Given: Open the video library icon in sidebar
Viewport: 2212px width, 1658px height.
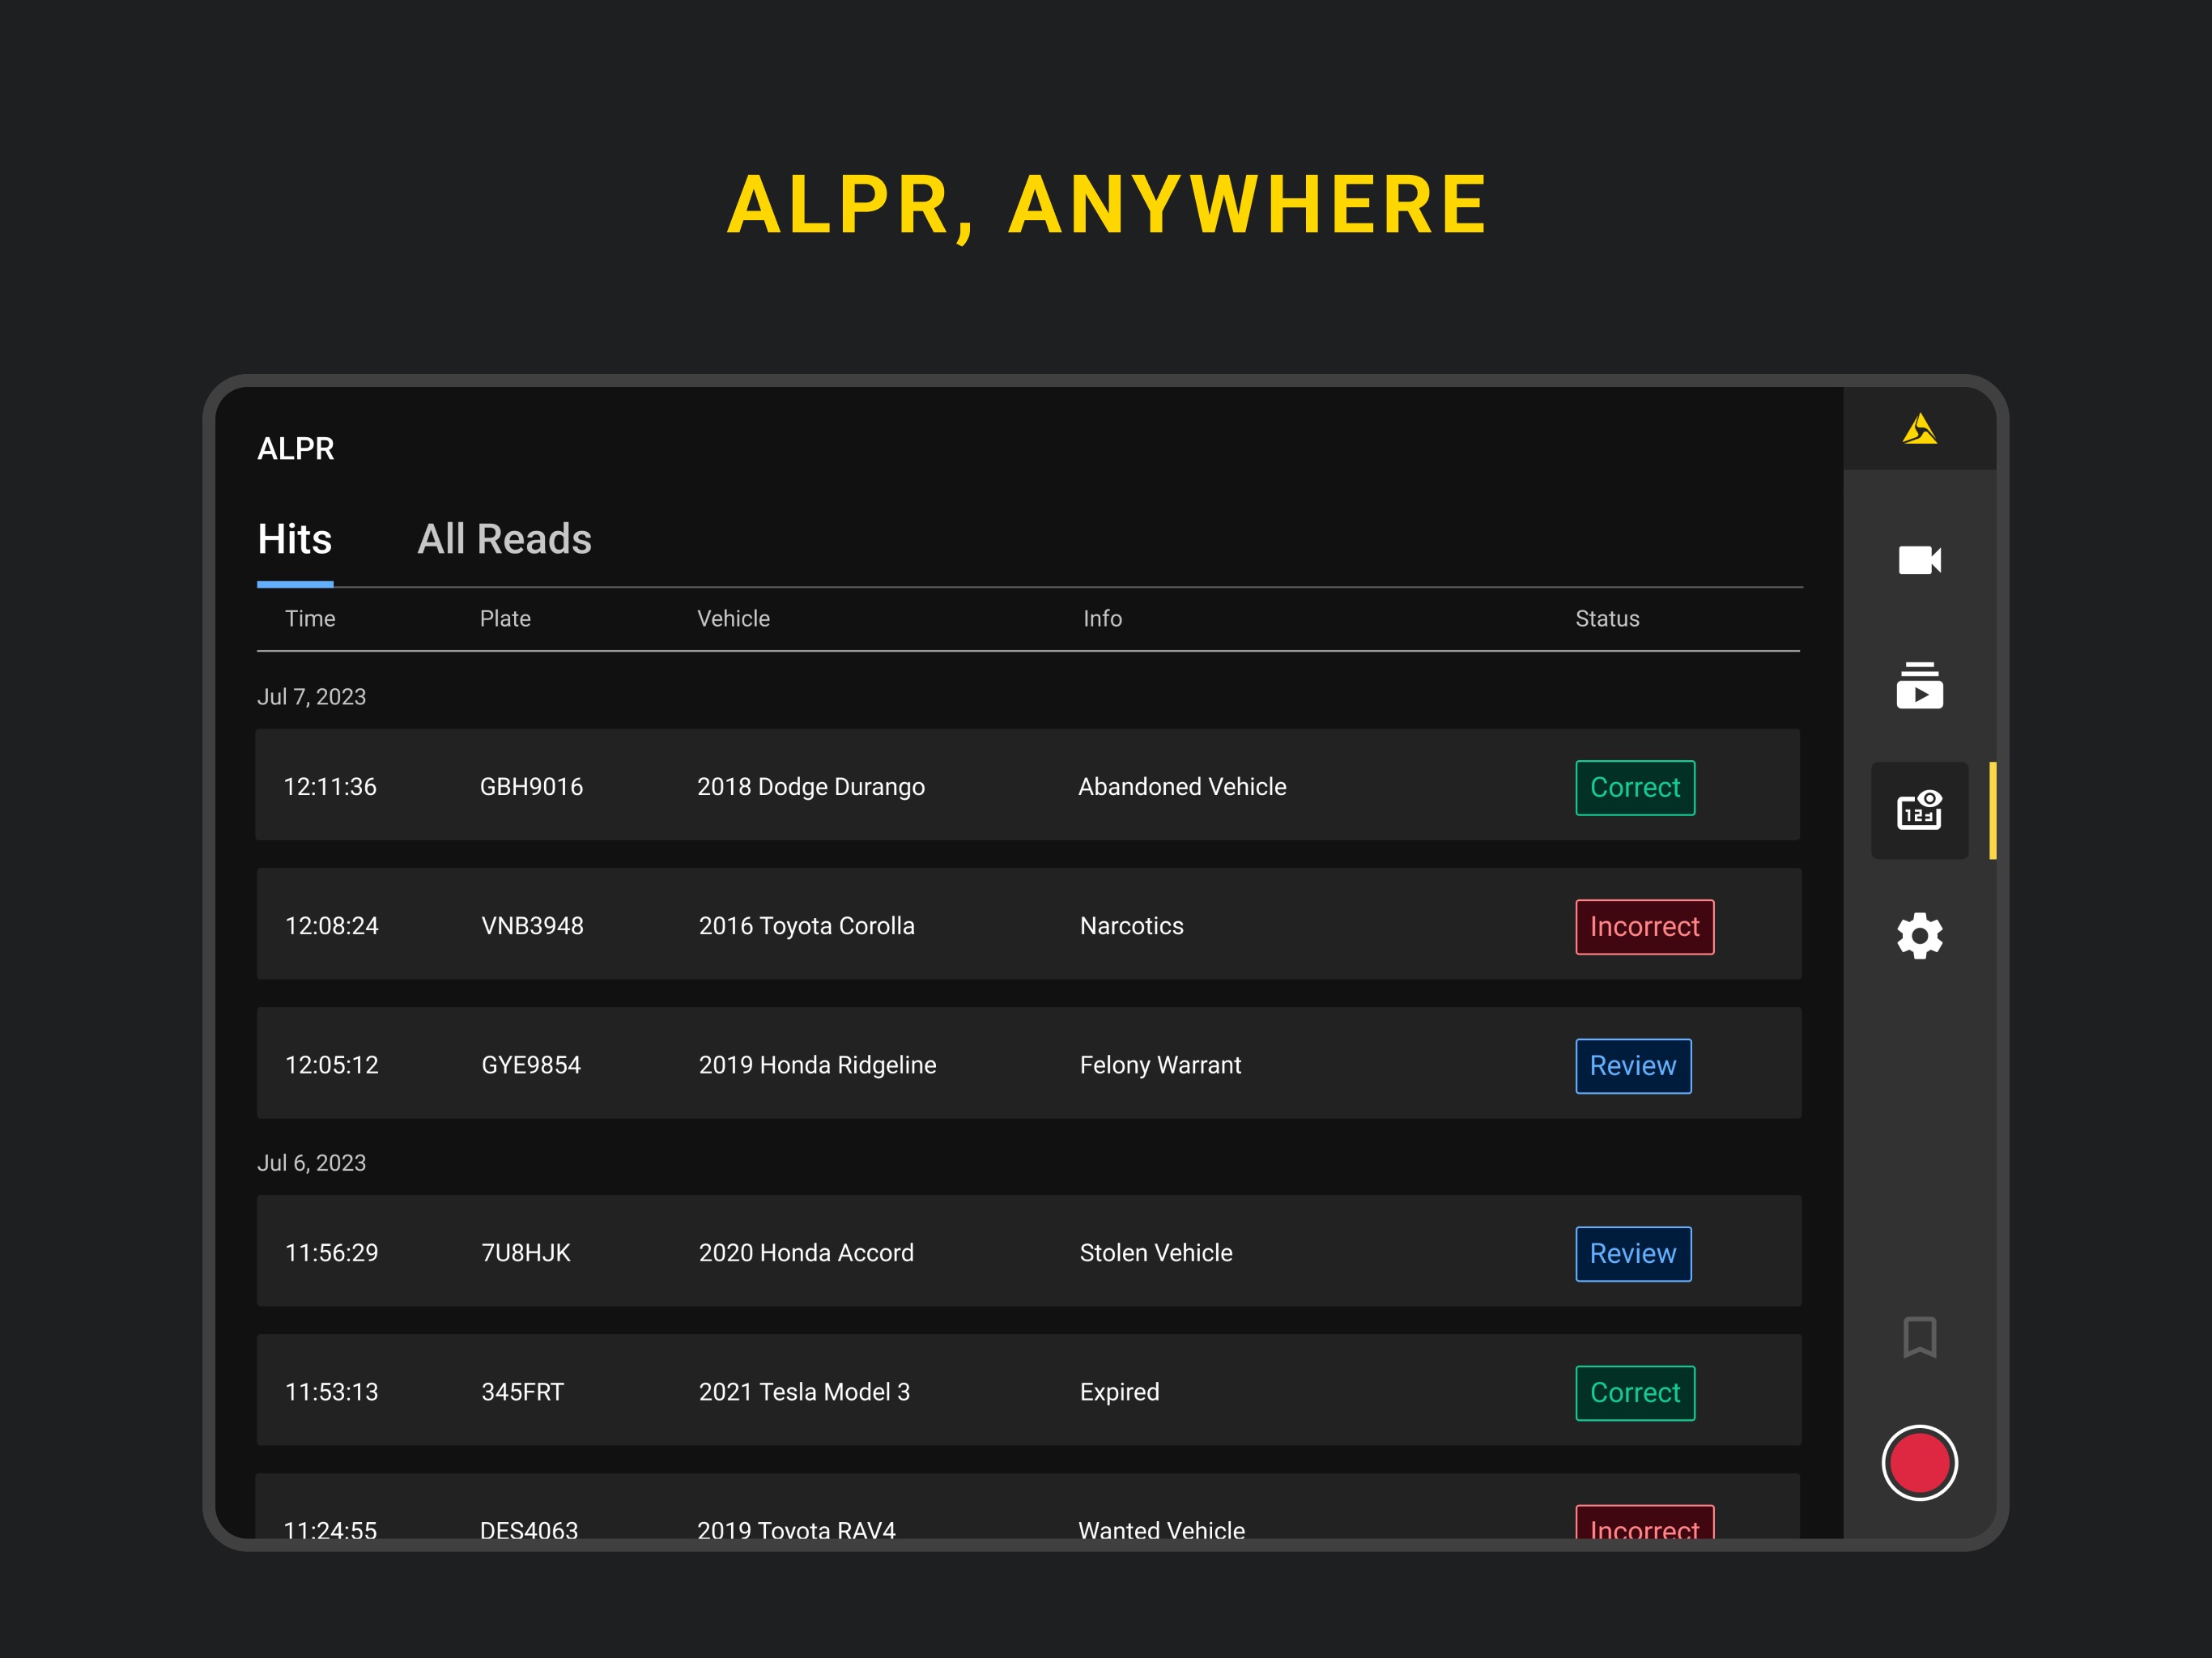Looking at the screenshot, I should pos(1919,685).
